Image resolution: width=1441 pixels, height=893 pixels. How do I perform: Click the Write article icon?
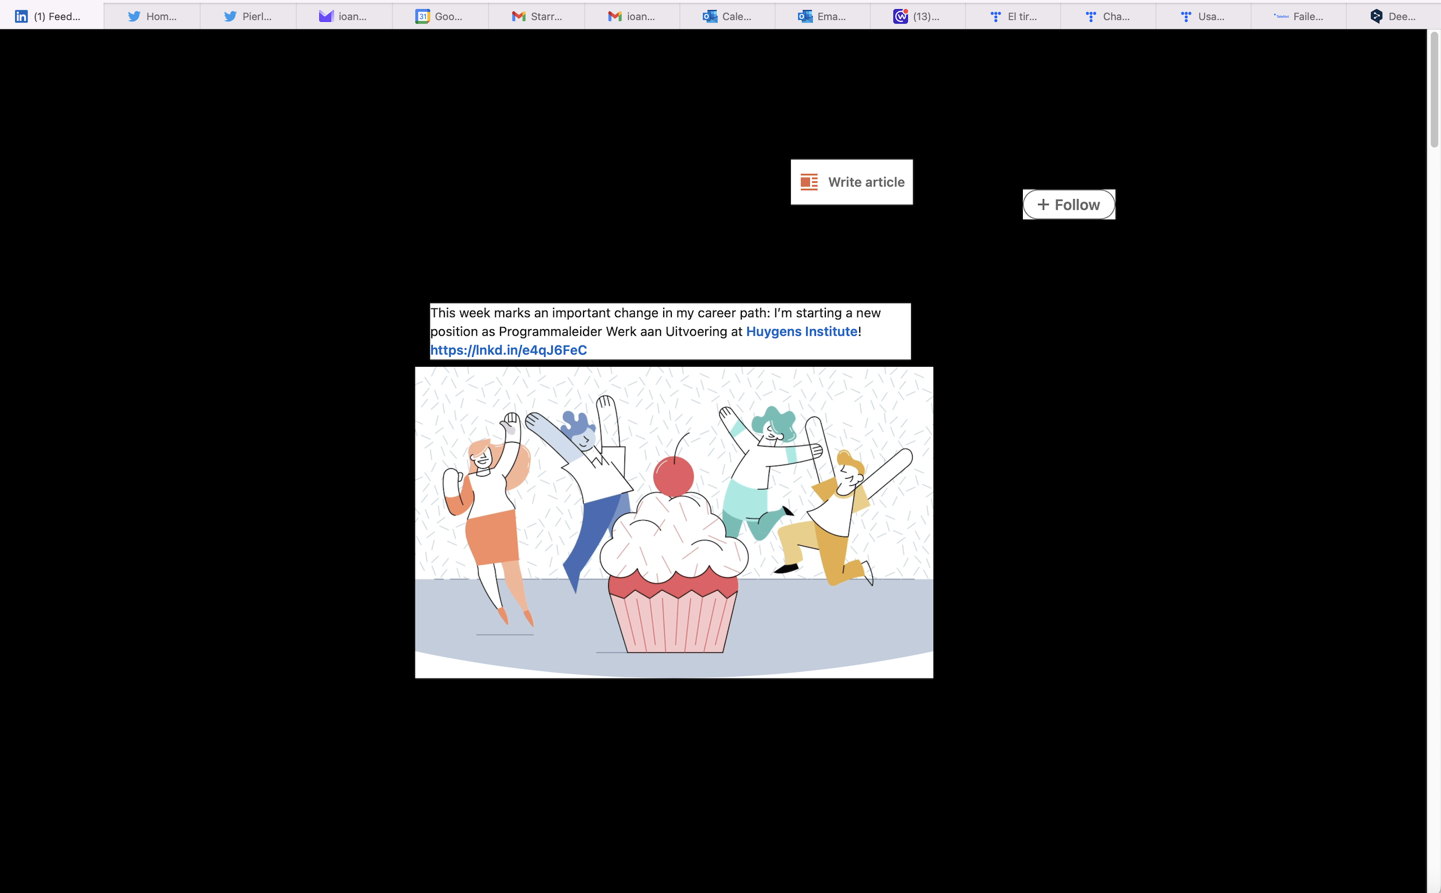(808, 182)
